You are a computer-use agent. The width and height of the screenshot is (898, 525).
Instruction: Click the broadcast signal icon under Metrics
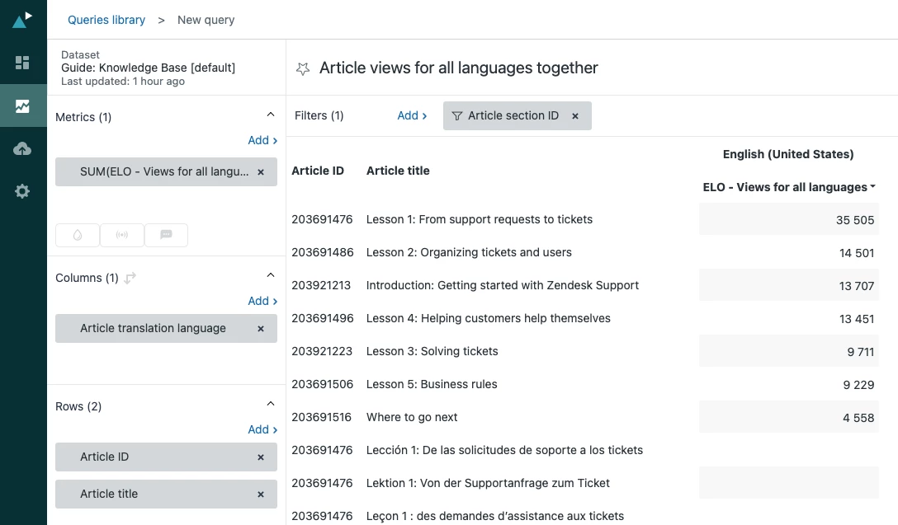click(122, 235)
